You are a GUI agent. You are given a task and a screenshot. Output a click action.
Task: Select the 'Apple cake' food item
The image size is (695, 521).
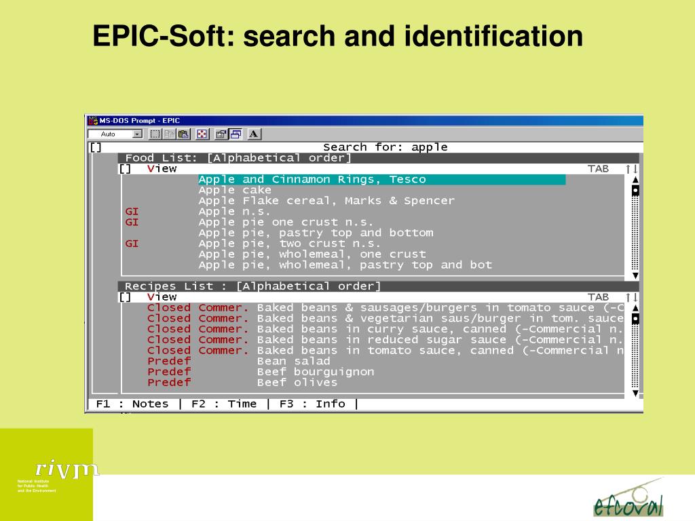(x=235, y=190)
